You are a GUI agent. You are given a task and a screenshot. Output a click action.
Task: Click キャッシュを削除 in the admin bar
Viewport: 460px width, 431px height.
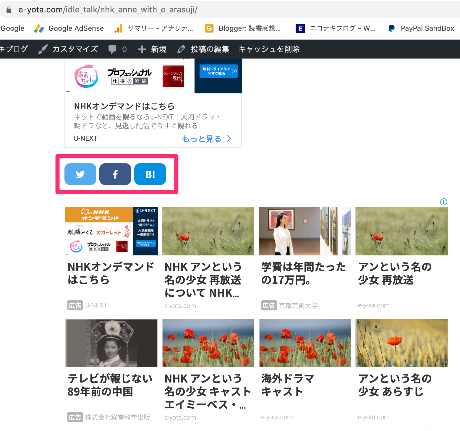pyautogui.click(x=269, y=49)
